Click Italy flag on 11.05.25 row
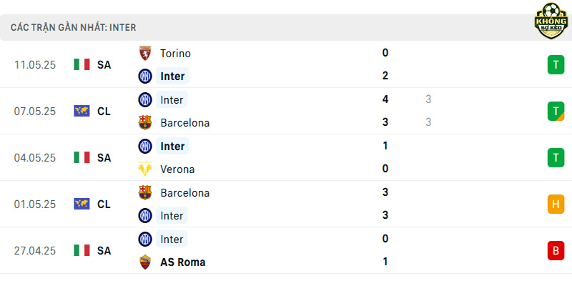 point(82,64)
